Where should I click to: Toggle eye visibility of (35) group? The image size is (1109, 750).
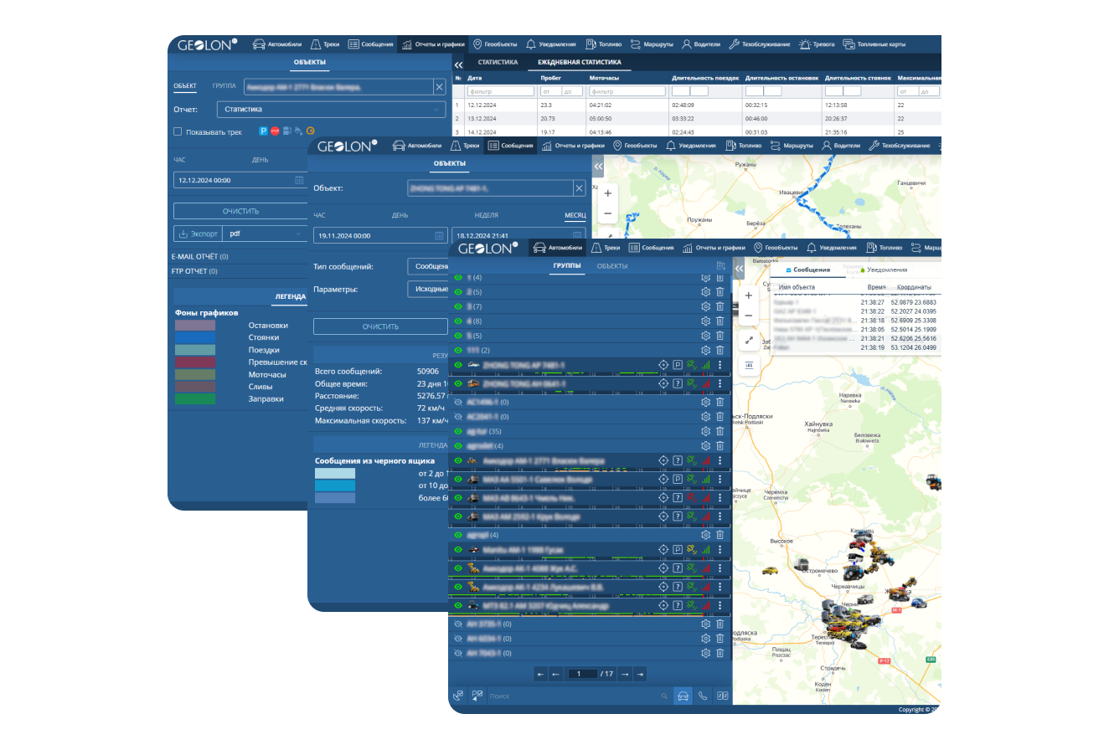point(458,431)
